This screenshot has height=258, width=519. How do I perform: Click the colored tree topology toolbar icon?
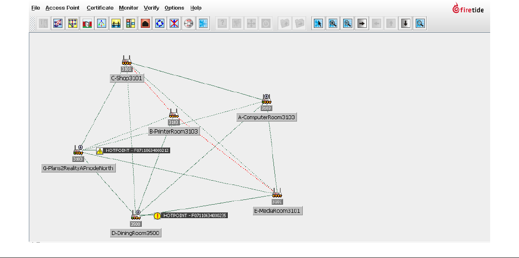pos(101,24)
